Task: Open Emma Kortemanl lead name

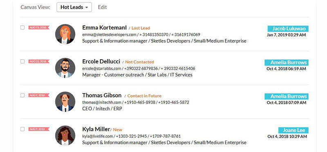Action: [x=104, y=28]
